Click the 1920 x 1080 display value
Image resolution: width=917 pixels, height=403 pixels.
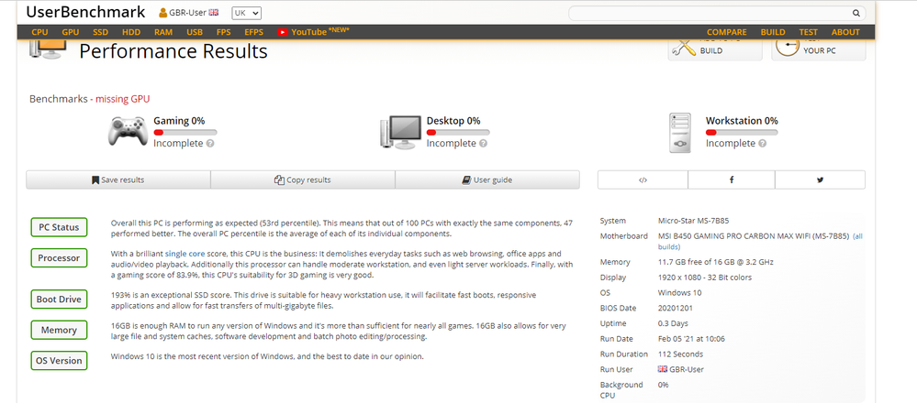pyautogui.click(x=705, y=278)
